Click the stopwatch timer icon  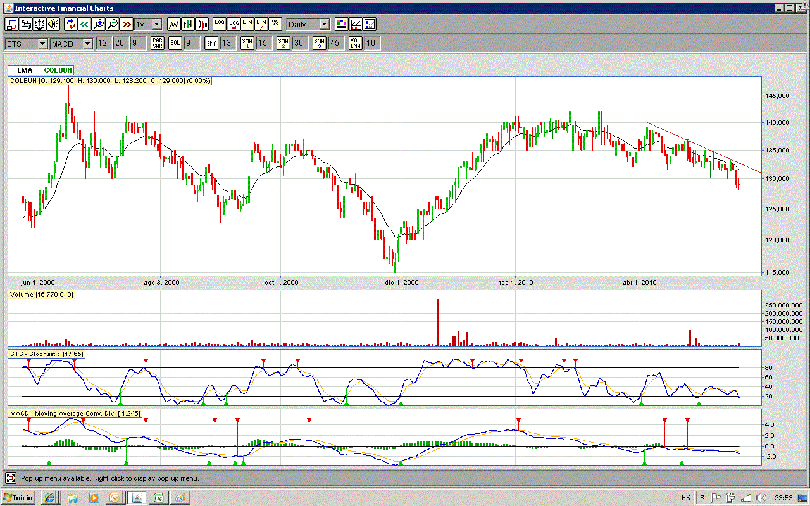point(39,24)
